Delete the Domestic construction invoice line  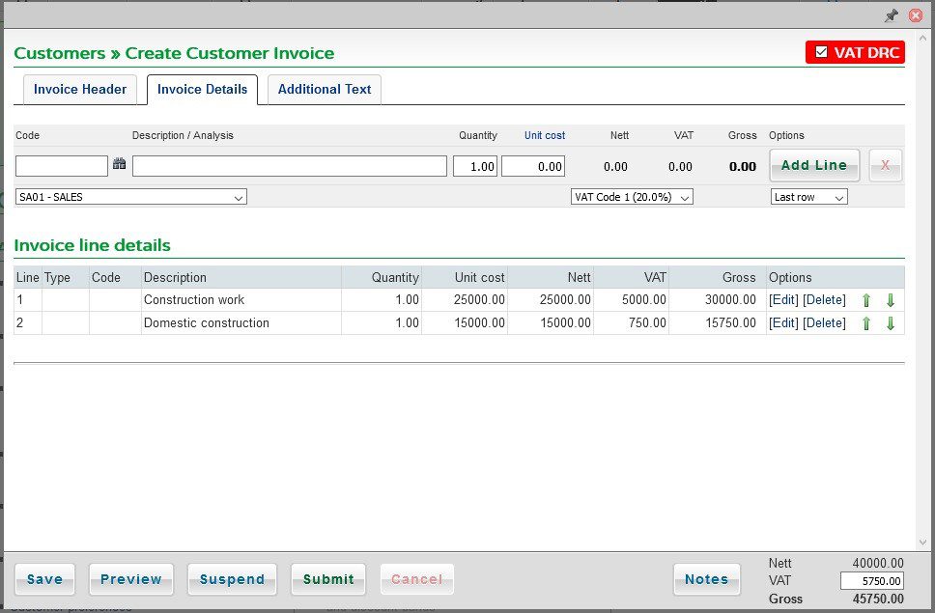coord(825,322)
